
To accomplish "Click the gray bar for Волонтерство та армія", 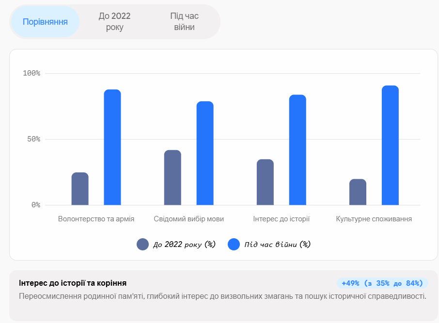I will point(80,189).
